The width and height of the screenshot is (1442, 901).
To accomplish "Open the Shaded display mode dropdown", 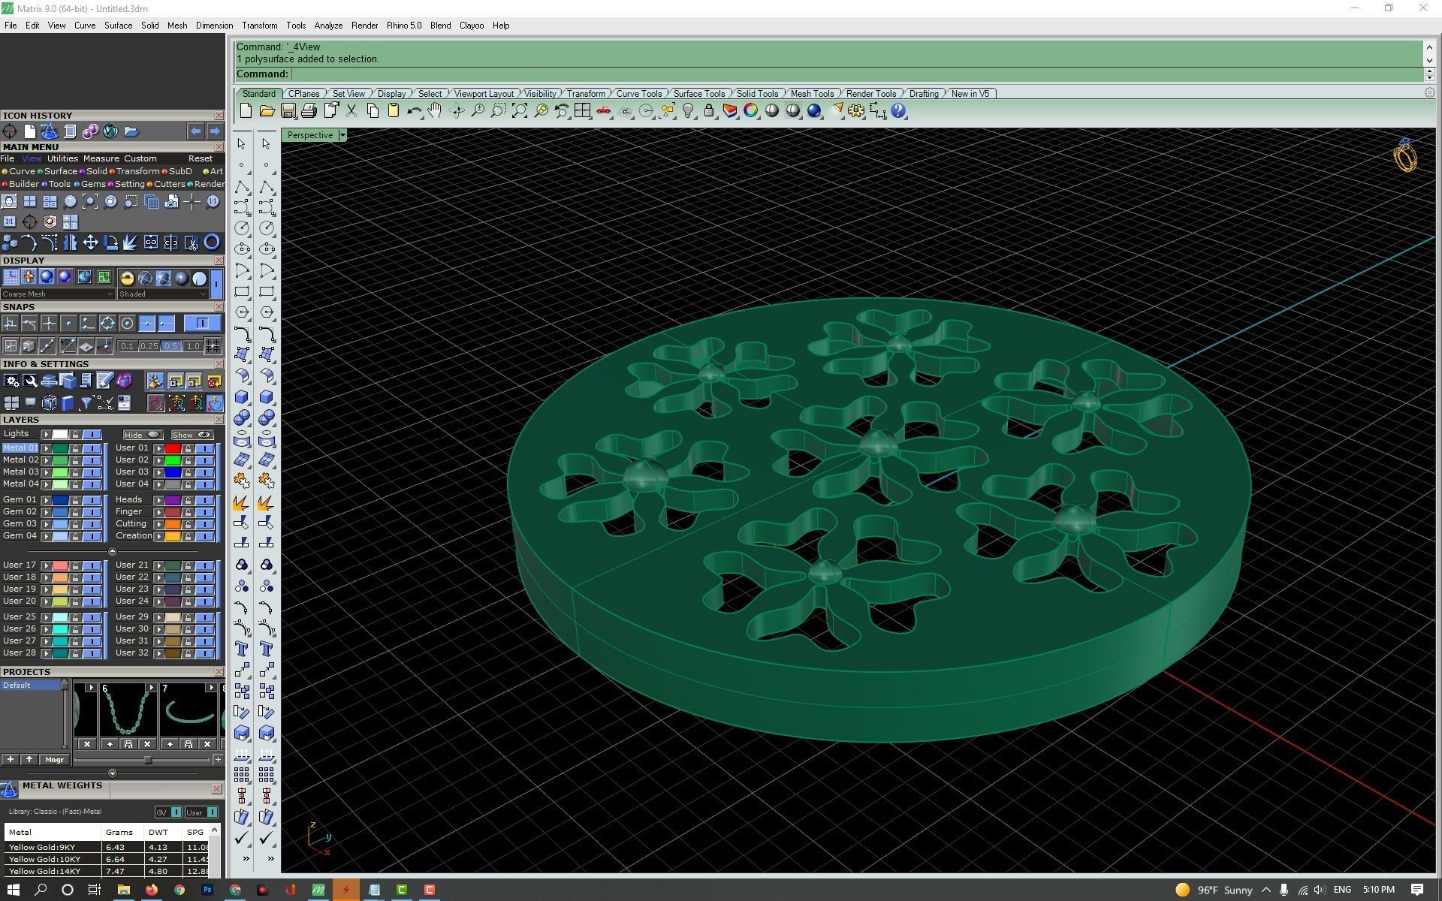I will point(162,294).
